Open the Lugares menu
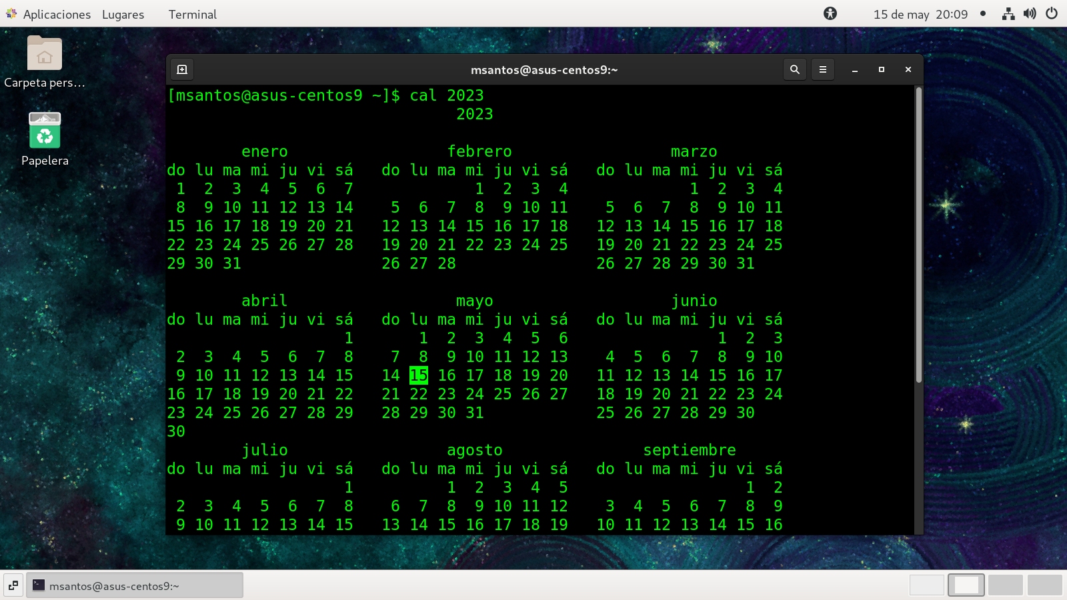The height and width of the screenshot is (600, 1067). tap(123, 14)
